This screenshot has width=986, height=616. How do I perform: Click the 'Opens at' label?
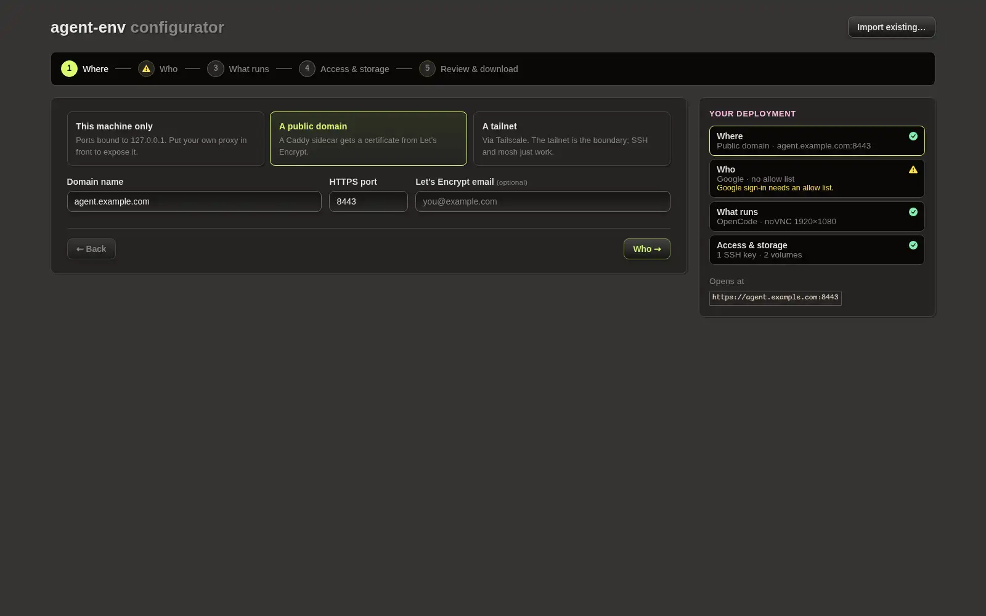tap(727, 282)
